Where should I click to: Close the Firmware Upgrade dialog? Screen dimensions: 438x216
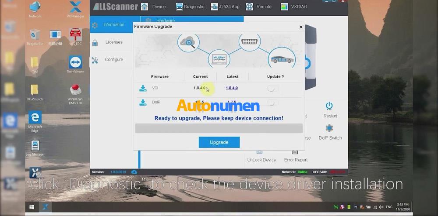pos(301,27)
